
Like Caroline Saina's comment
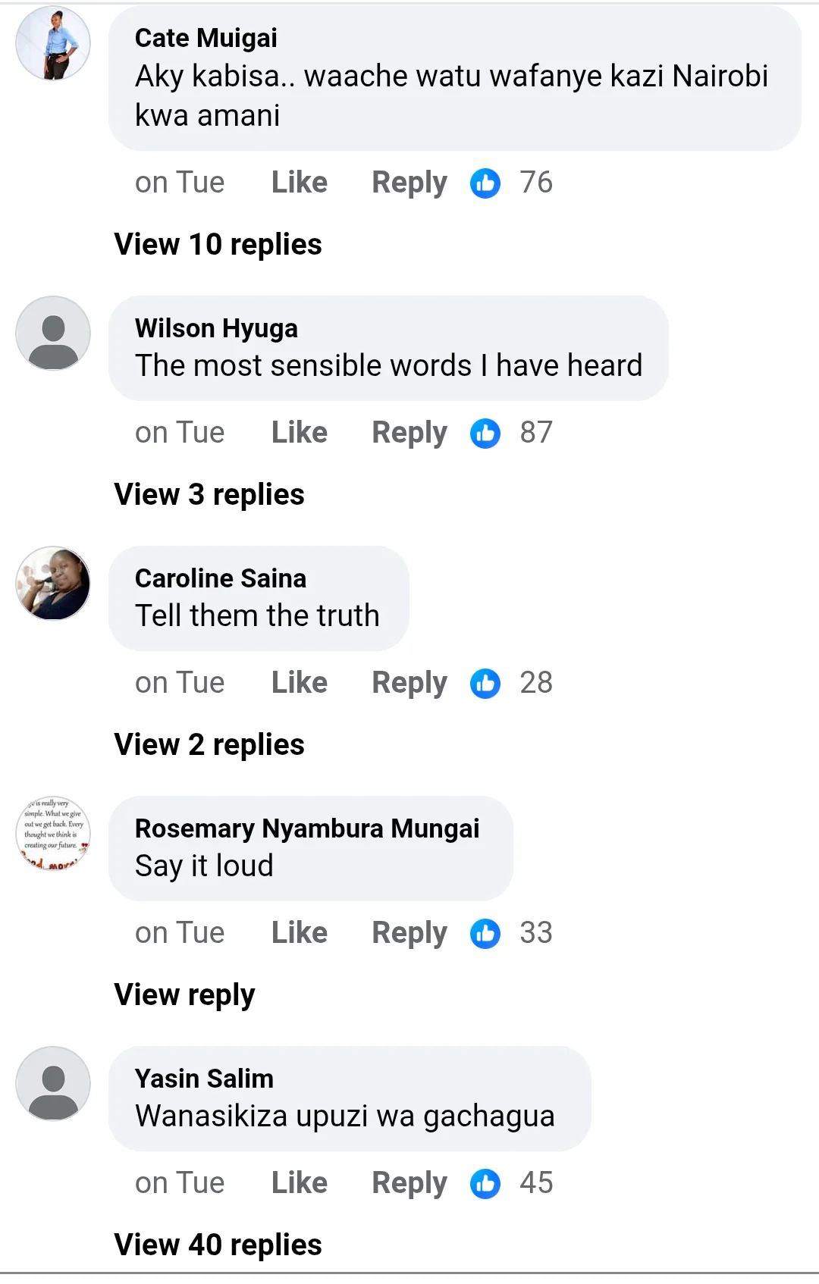tap(300, 683)
